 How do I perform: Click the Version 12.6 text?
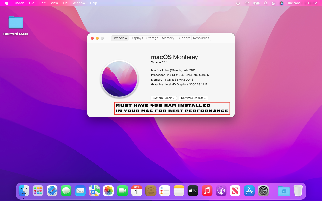159,62
